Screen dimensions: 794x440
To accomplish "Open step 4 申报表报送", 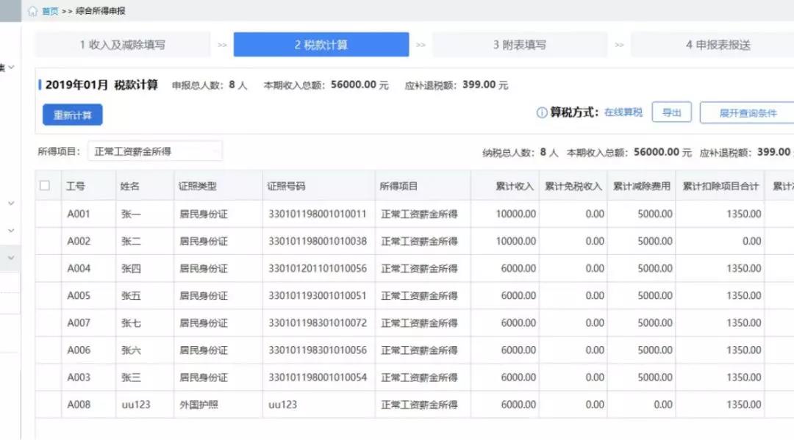I will point(717,45).
